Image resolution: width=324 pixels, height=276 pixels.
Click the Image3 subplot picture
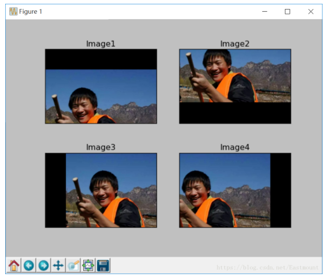101,191
